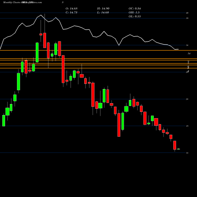Click the high value 'H: 14.90'
This screenshot has width=197, height=197.
click(103, 9)
